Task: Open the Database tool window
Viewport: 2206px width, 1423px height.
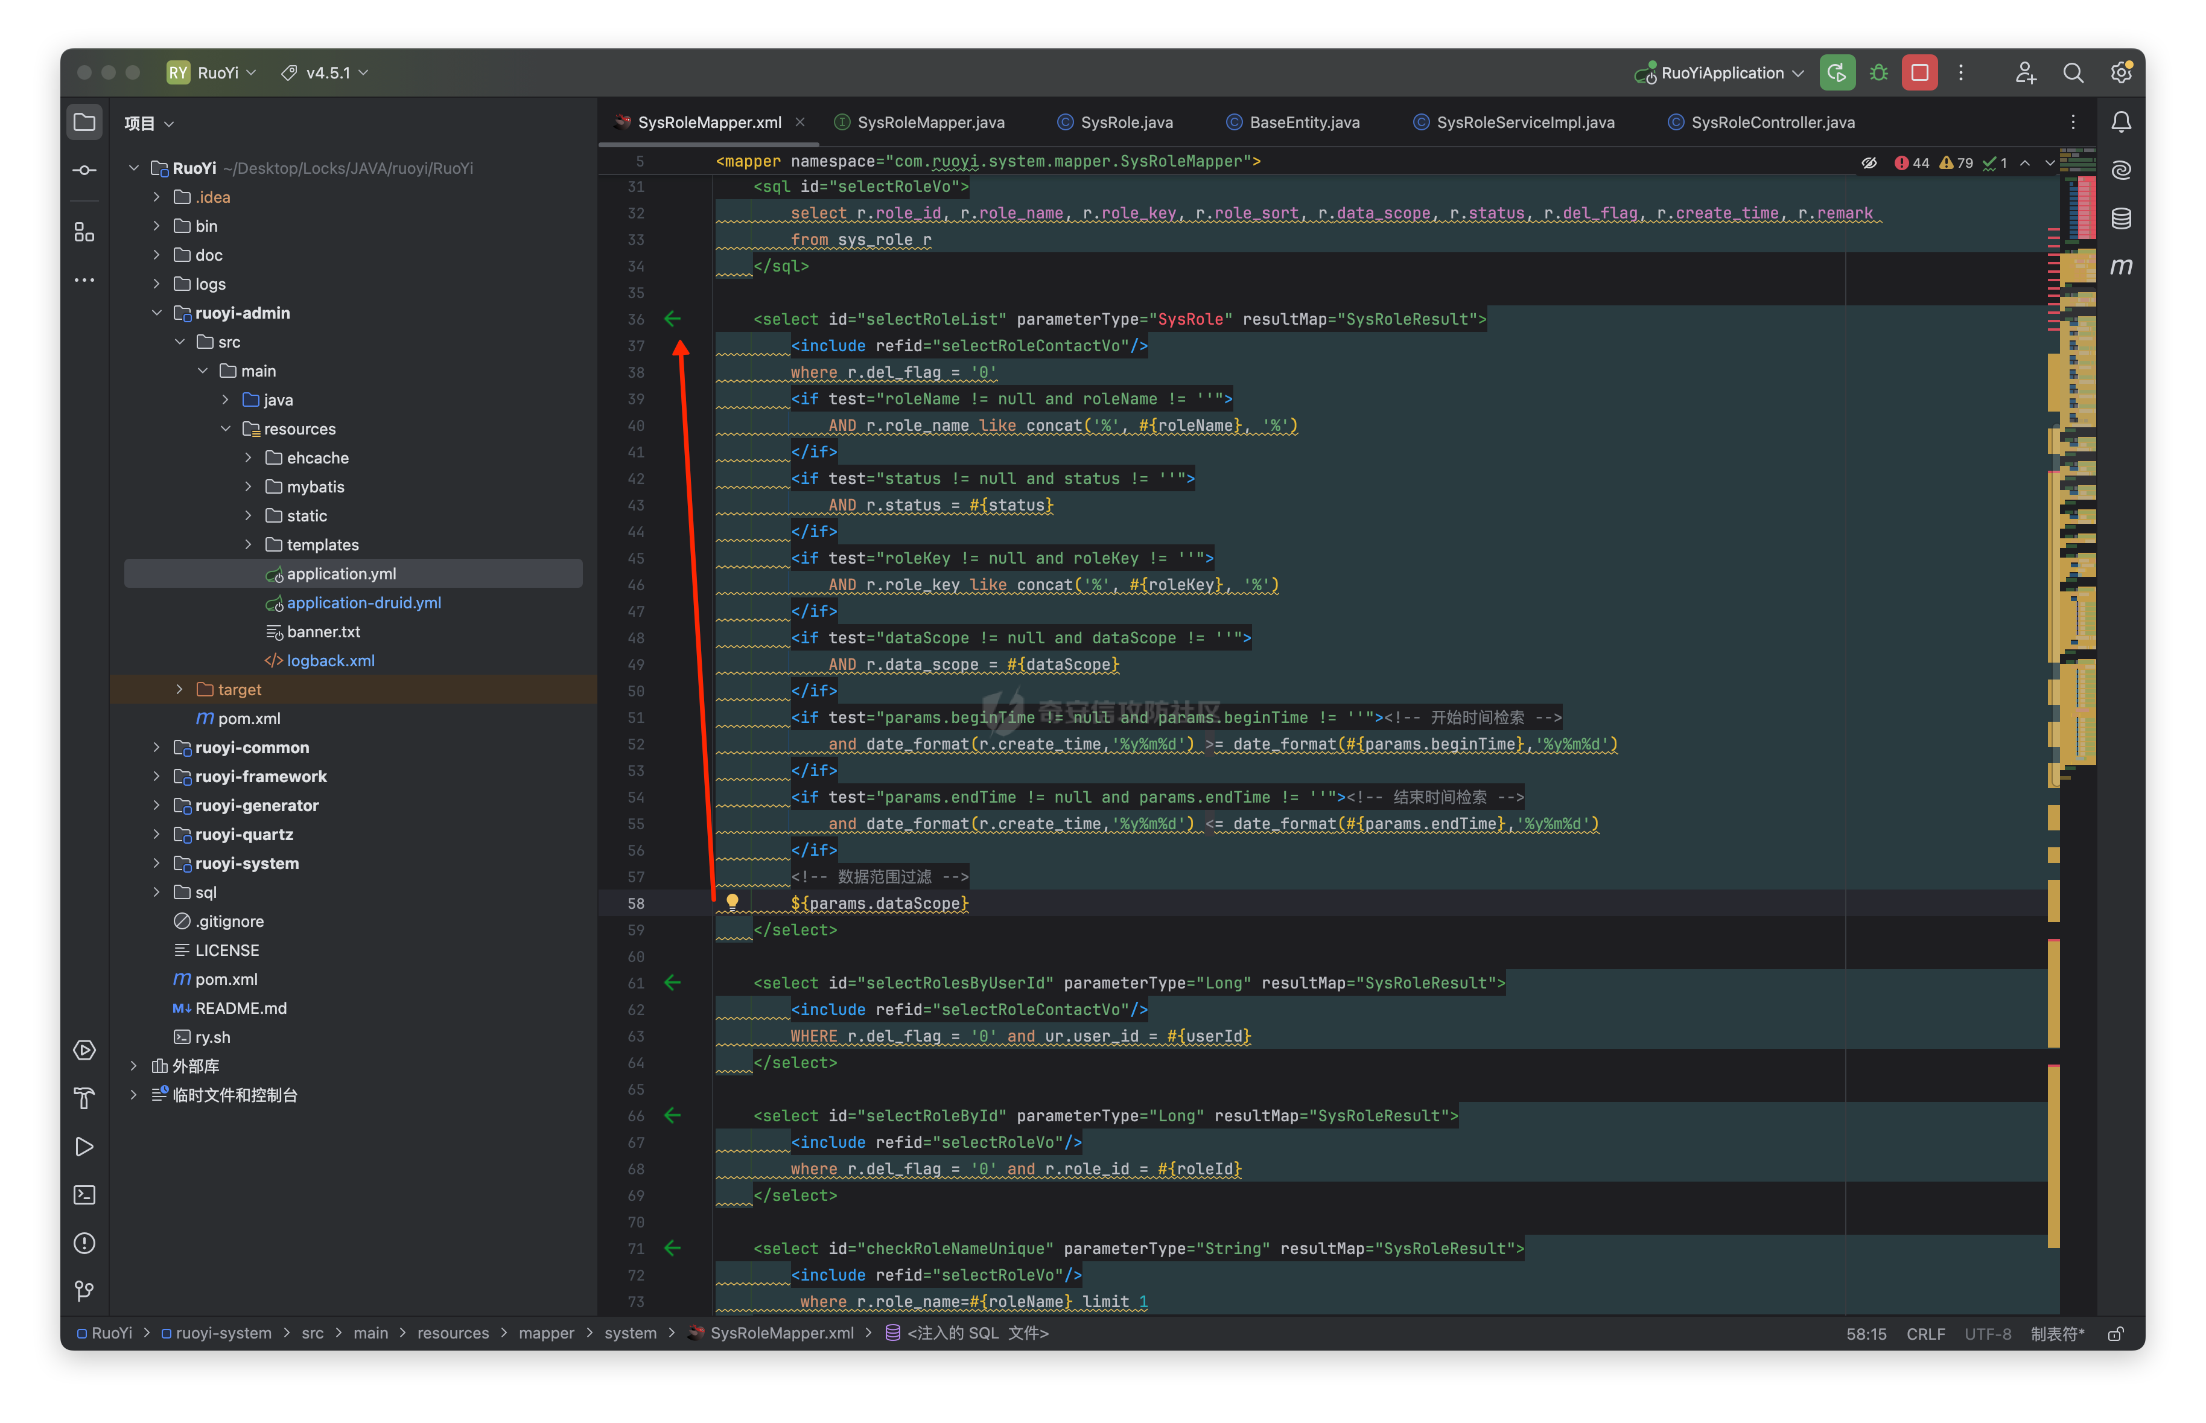Action: click(x=2121, y=219)
